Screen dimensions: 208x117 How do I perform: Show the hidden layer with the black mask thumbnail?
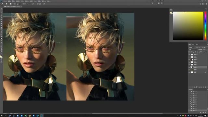189,57
